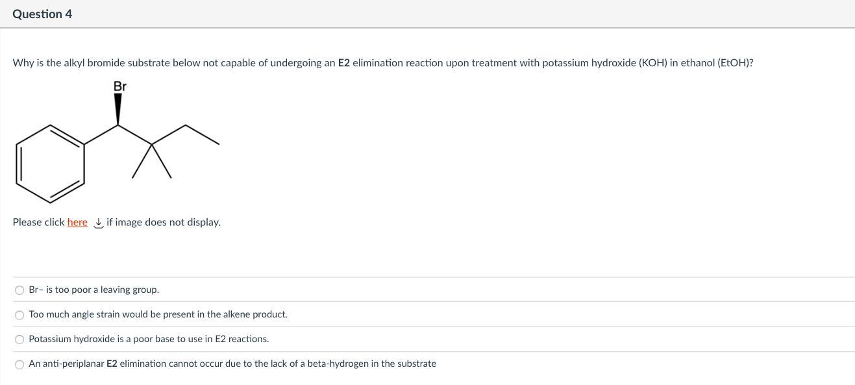Image resolution: width=855 pixels, height=385 pixels.
Task: Click the ethyl chain end of the molecule
Action: (x=203, y=134)
